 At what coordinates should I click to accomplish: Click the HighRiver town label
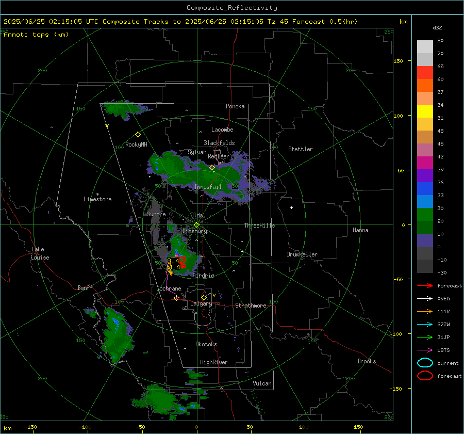pyautogui.click(x=214, y=362)
